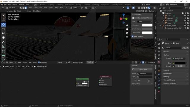Viewport: 190px width, 107px height.
Task: Select the Cursor tool in viewport toolbar
Action: [x=3, y=20]
